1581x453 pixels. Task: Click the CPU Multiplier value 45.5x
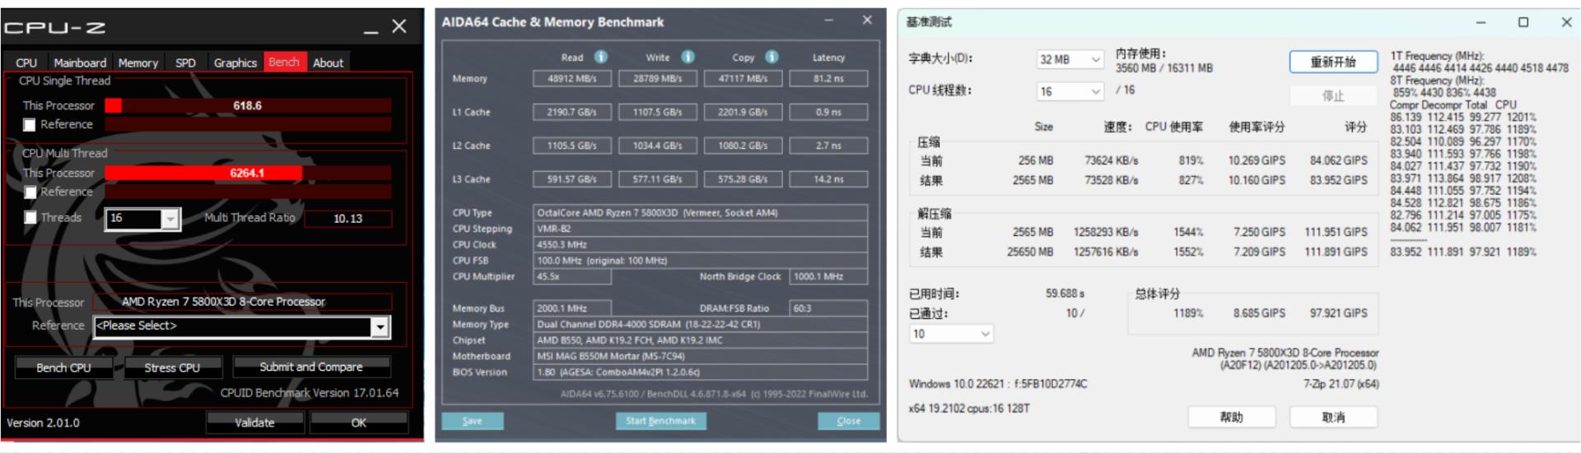click(x=572, y=277)
